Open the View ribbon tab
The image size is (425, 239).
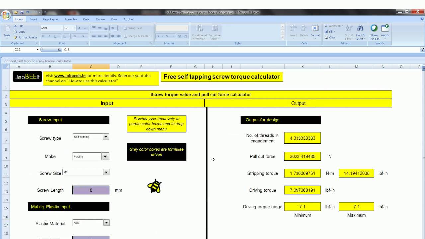114,19
